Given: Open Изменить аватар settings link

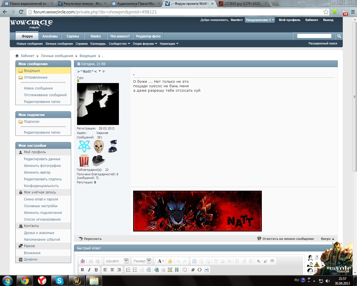Looking at the screenshot, I should 37,172.
